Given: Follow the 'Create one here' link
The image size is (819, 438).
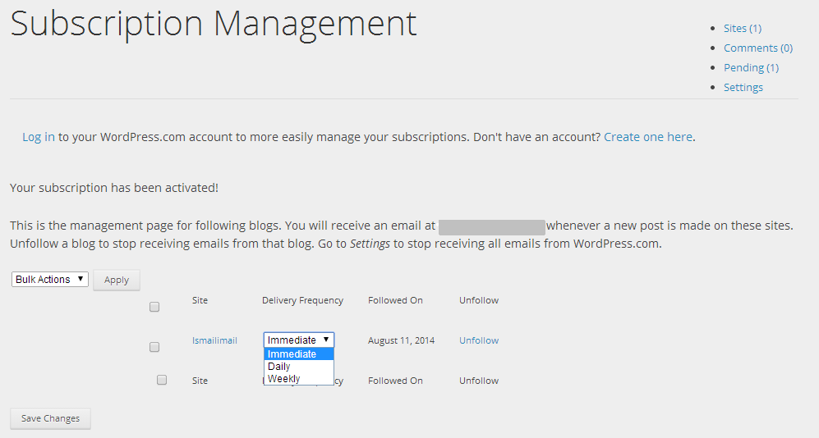Looking at the screenshot, I should click(x=647, y=137).
